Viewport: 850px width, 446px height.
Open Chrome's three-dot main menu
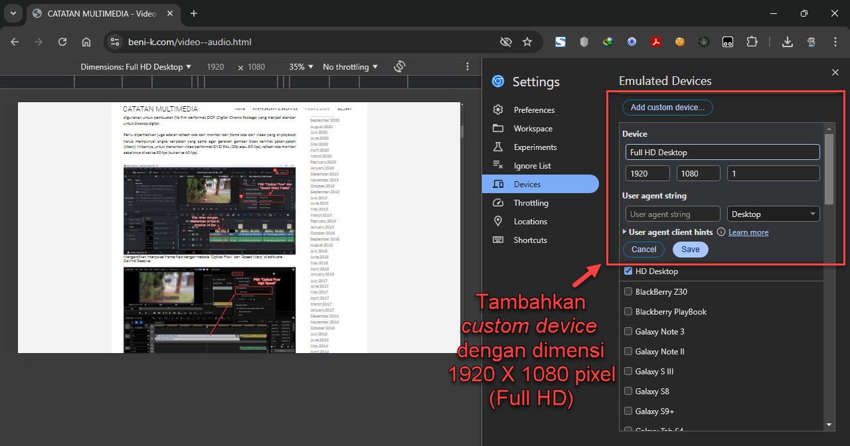835,42
